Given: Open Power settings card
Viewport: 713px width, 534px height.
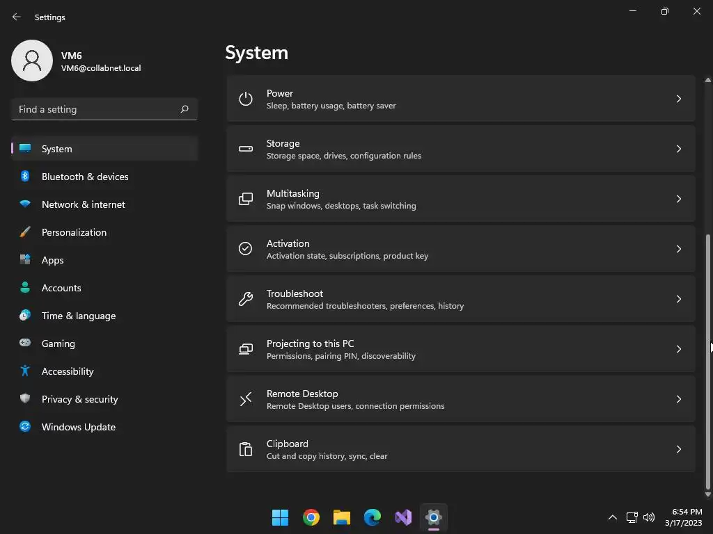Looking at the screenshot, I should (x=461, y=99).
